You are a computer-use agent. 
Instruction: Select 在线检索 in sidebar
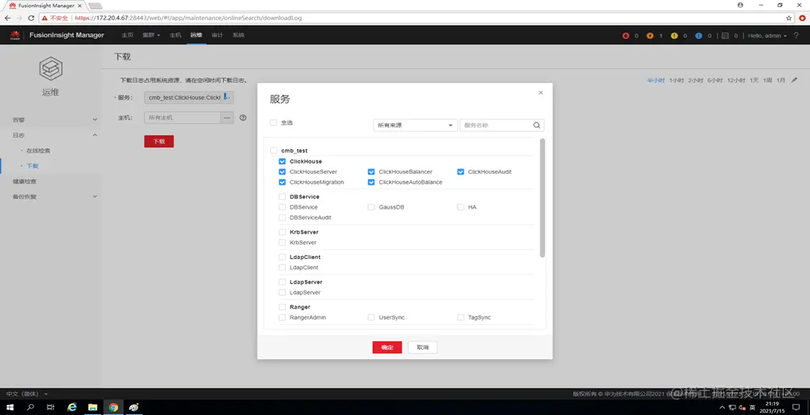click(39, 150)
